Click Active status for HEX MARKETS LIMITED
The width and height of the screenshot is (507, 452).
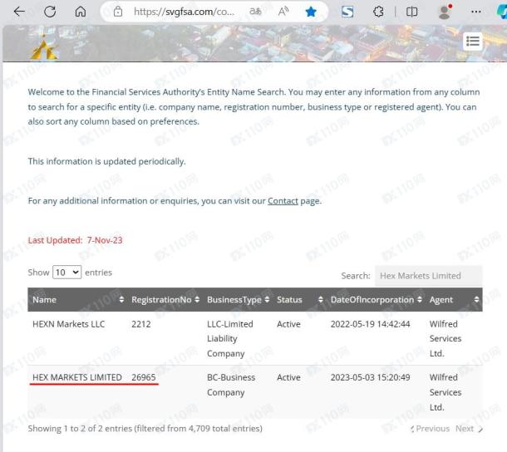[288, 377]
